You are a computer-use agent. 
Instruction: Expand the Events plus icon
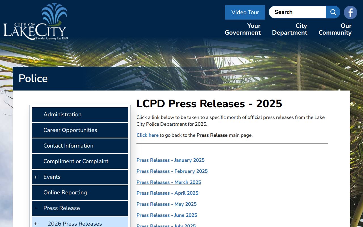coord(36,177)
